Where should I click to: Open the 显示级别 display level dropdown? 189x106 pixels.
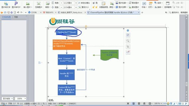pos(7,99)
